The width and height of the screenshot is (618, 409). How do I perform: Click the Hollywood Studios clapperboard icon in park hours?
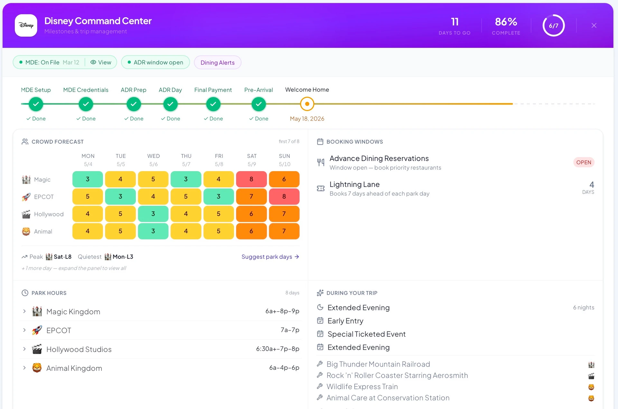point(37,349)
